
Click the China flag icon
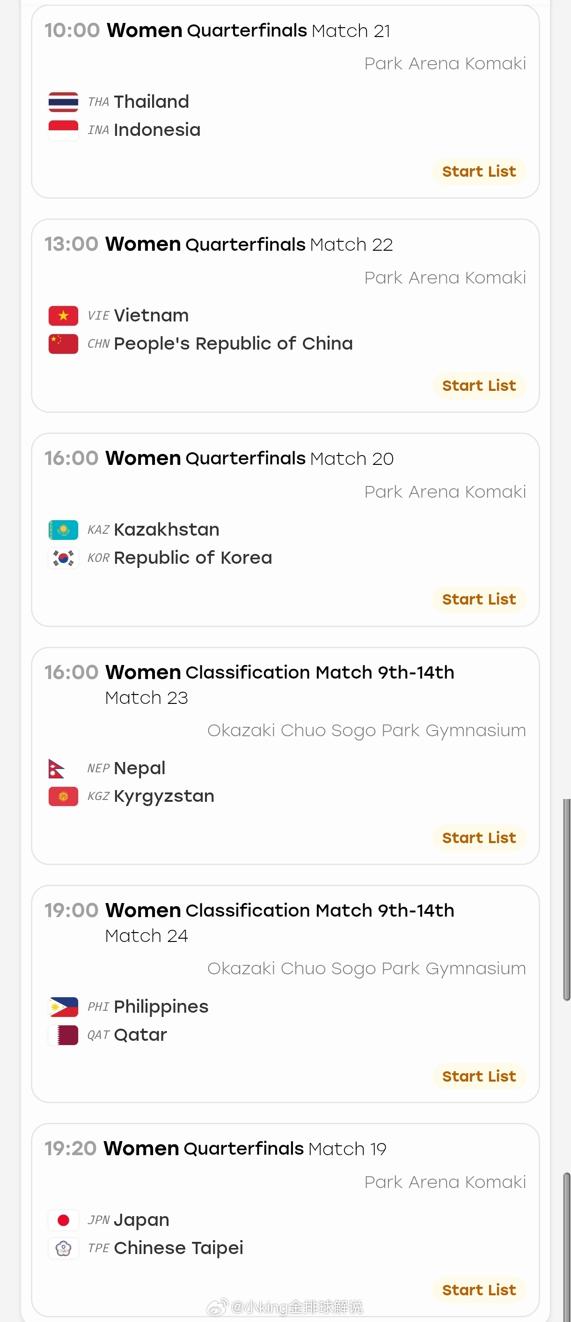point(63,344)
